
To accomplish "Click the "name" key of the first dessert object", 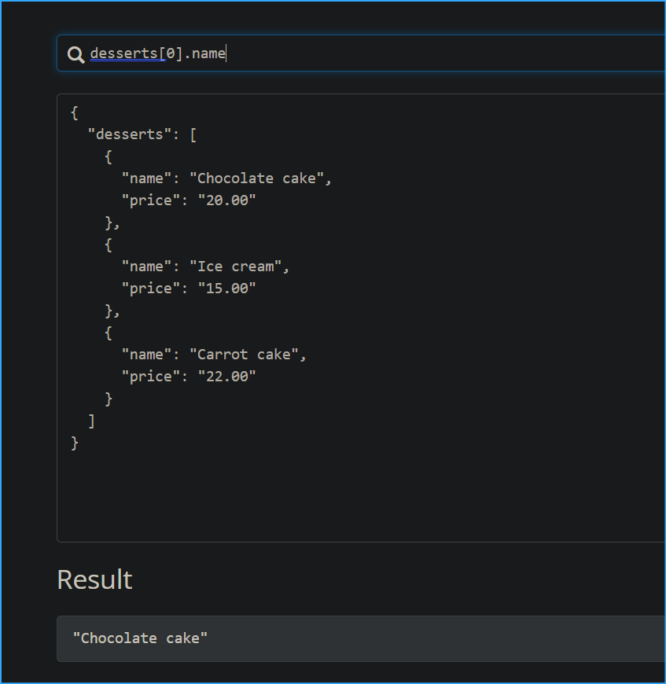I will pyautogui.click(x=146, y=178).
